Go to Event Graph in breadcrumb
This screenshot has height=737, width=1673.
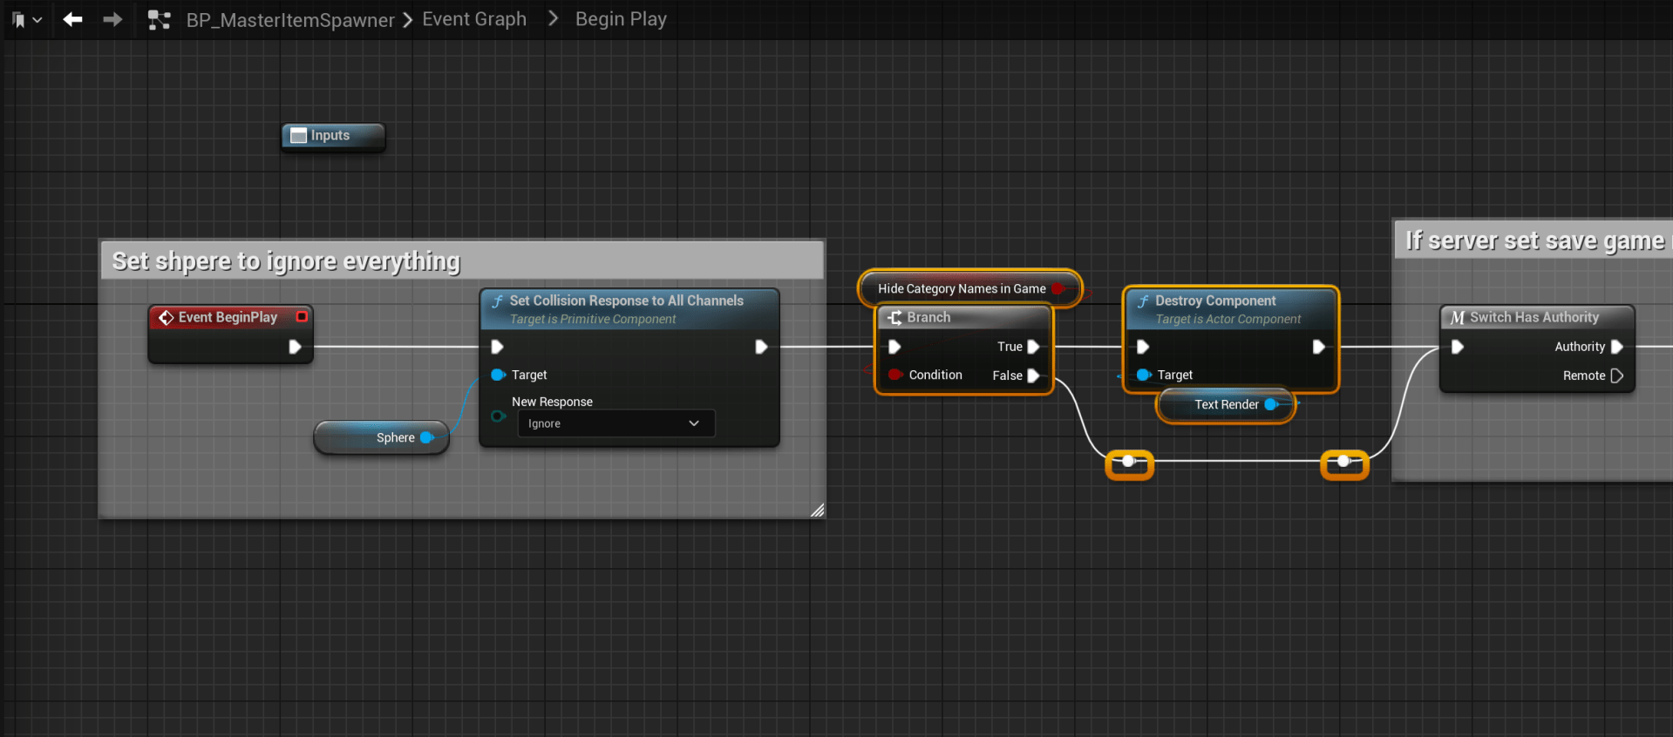pyautogui.click(x=474, y=19)
